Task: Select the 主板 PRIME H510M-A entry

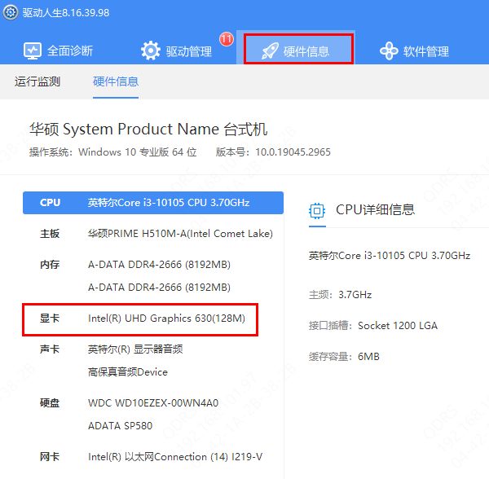Action: pos(179,234)
